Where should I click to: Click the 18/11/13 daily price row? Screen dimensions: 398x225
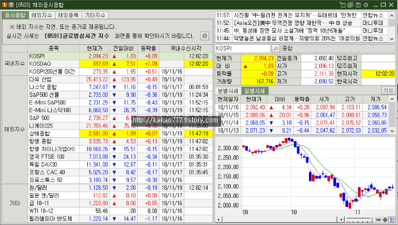(302, 131)
